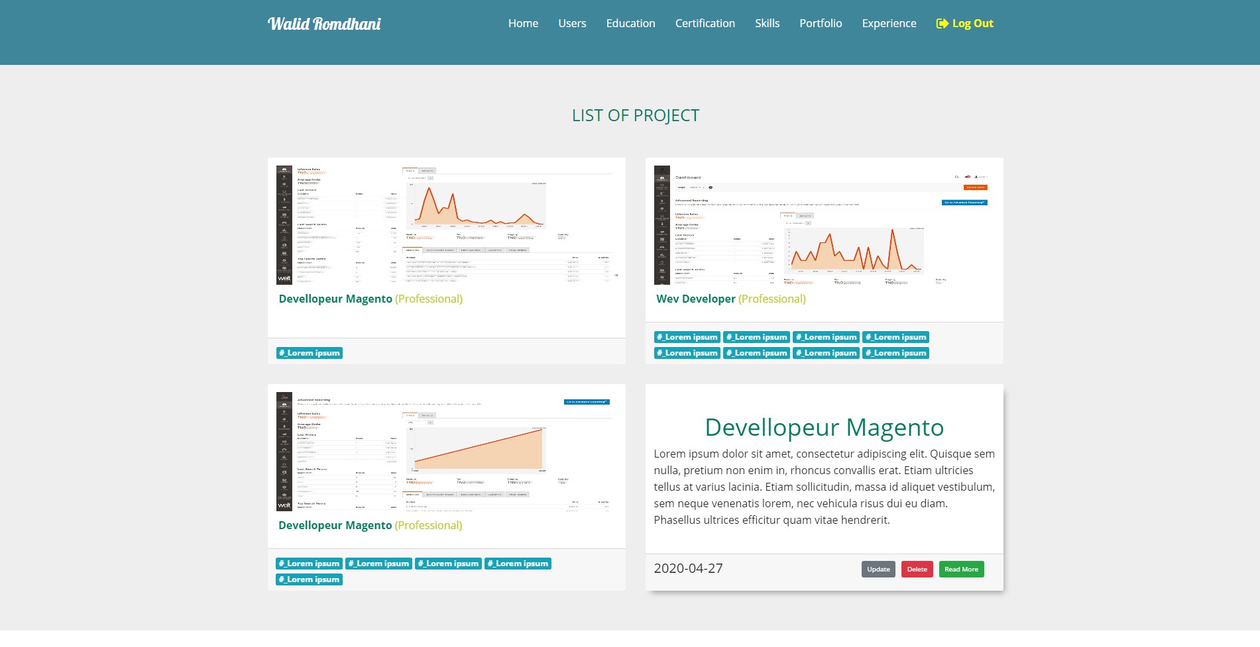The image size is (1260, 647).
Task: Click the Update button
Action: coord(878,569)
